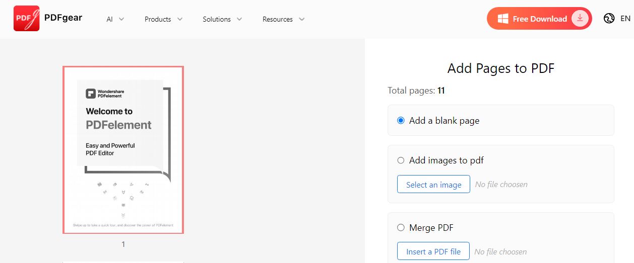
Task: Switch language via the EN label
Action: pyautogui.click(x=625, y=19)
